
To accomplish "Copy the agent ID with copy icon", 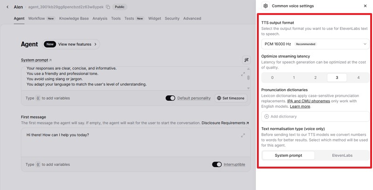I will 108,7.
